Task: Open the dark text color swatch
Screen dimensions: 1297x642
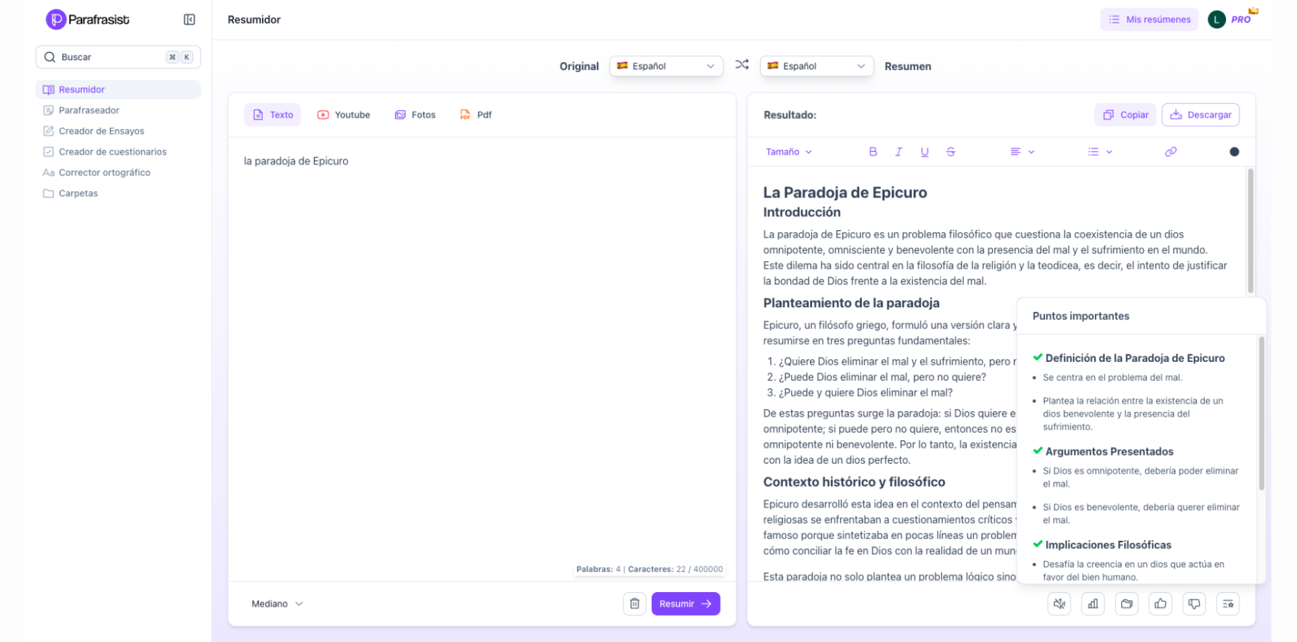Action: (1234, 152)
